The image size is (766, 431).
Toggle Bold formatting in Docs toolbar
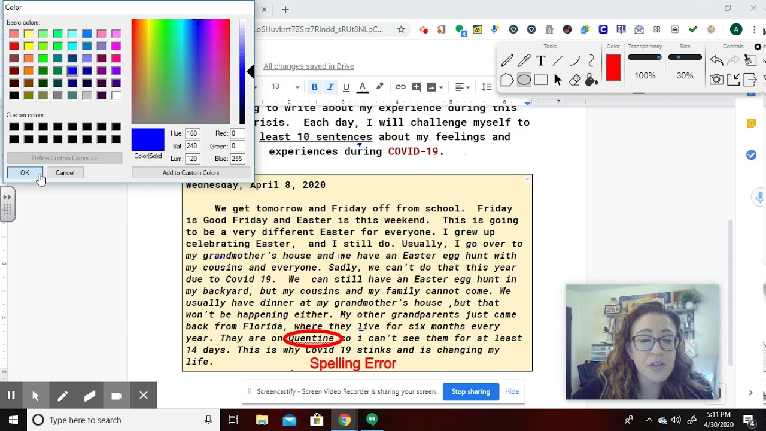tap(314, 87)
